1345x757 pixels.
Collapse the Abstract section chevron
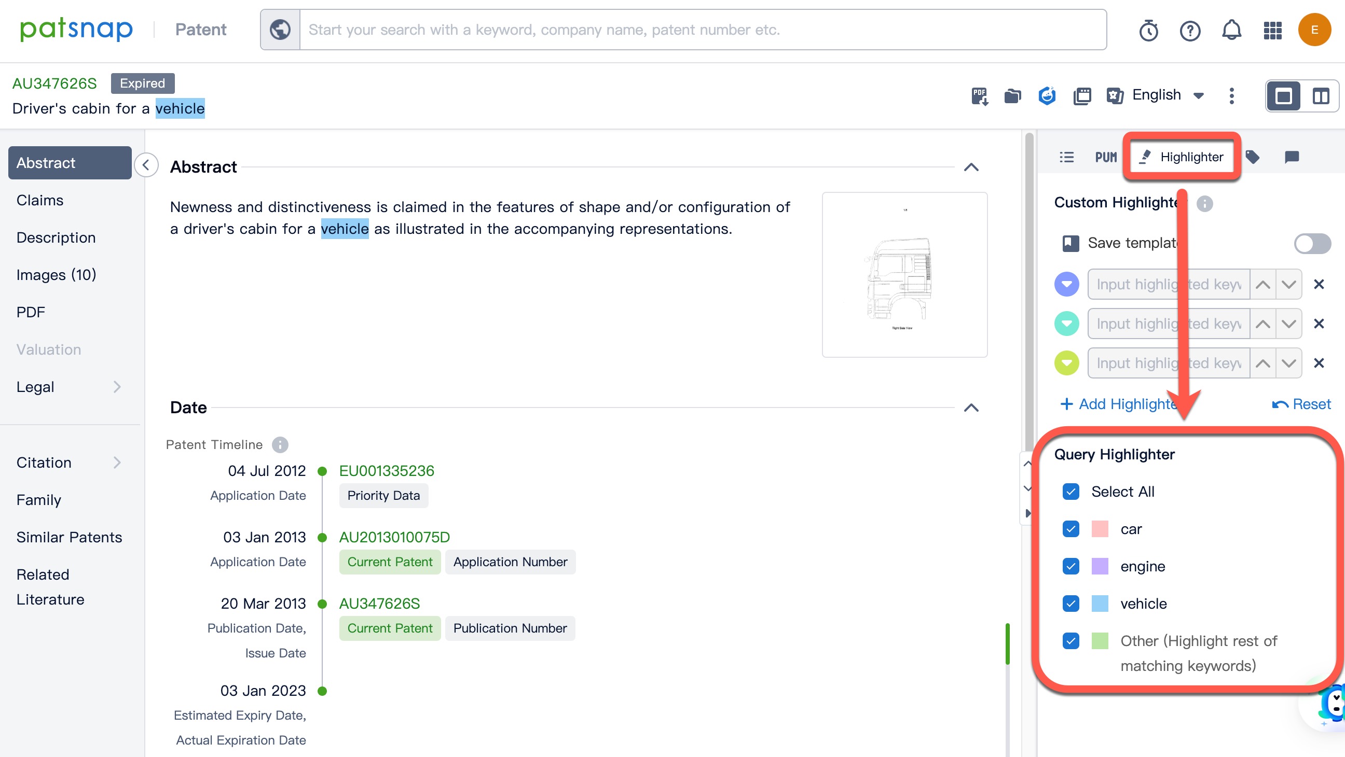coord(971,167)
